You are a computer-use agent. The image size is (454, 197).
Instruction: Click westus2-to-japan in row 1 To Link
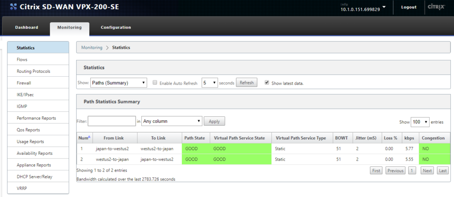[157, 149]
